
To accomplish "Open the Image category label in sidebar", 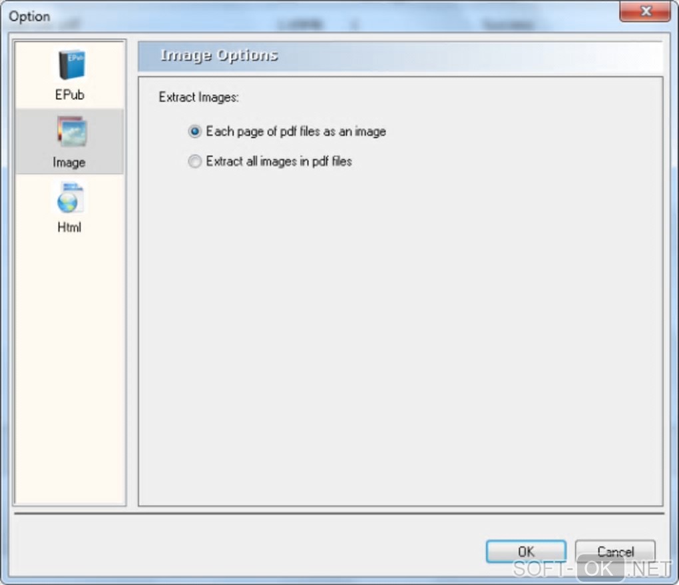I will (69, 163).
